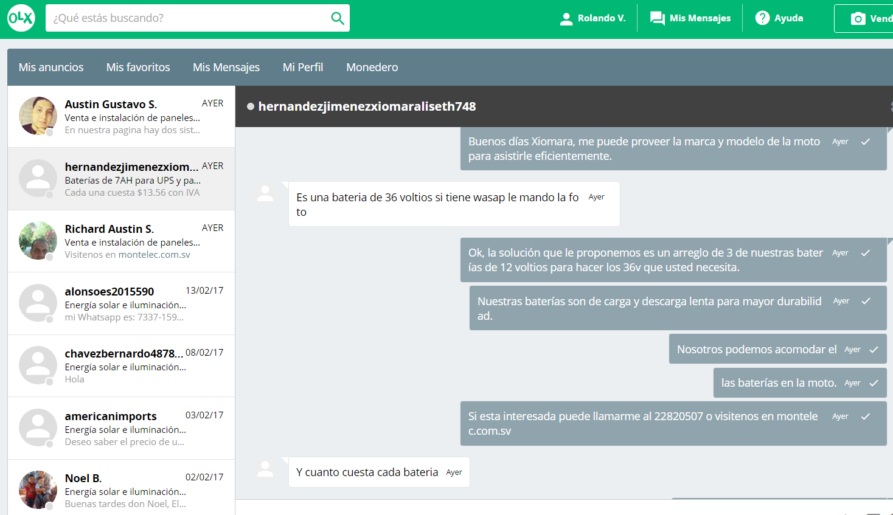Open conversation with Noel B.
The width and height of the screenshot is (893, 515).
click(121, 488)
